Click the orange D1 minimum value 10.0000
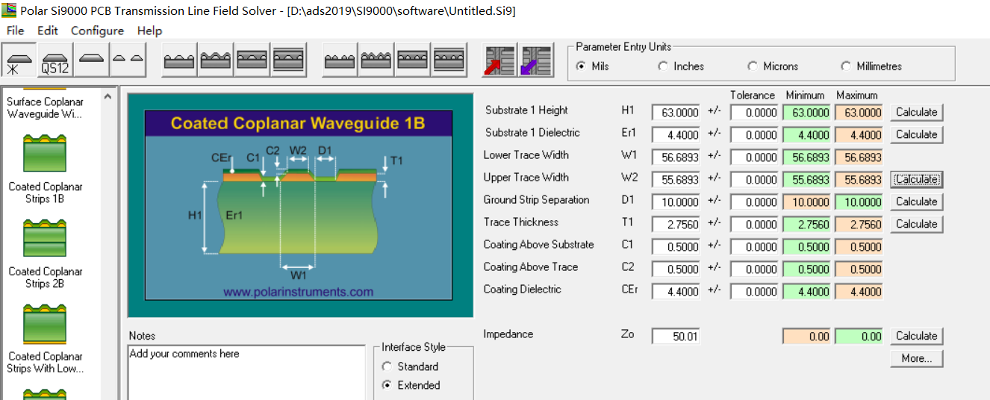 pyautogui.click(x=807, y=202)
